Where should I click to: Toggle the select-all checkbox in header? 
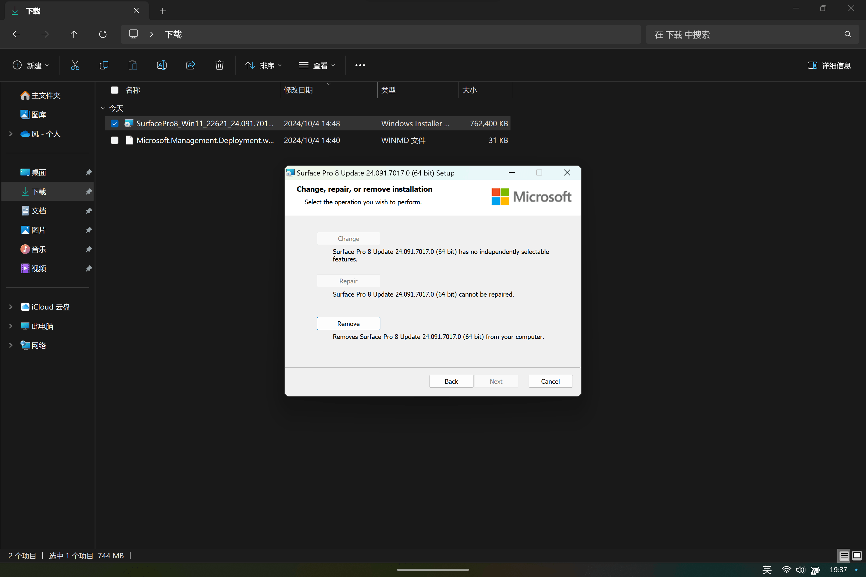115,90
